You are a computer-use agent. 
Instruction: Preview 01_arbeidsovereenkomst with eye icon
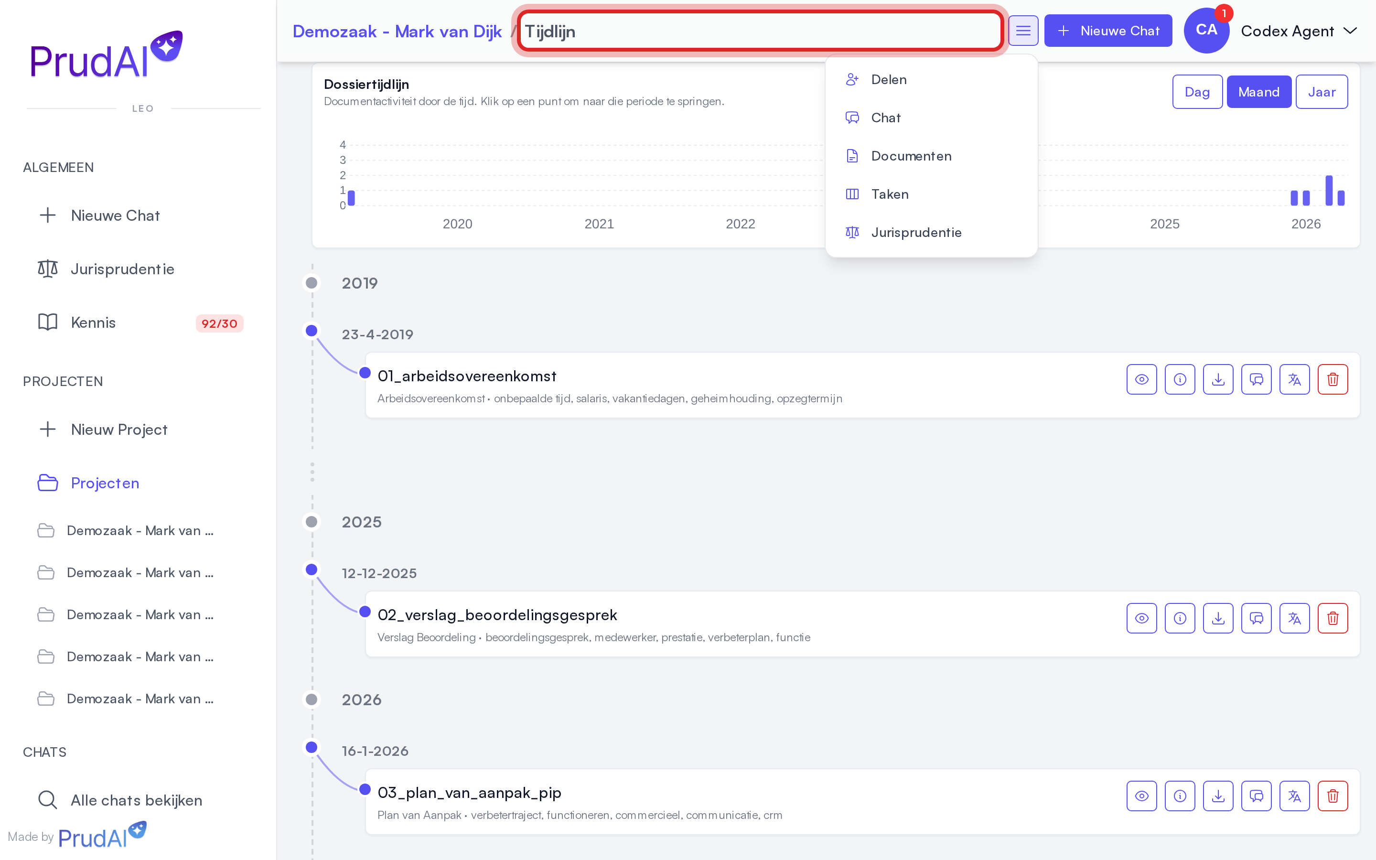pos(1142,379)
